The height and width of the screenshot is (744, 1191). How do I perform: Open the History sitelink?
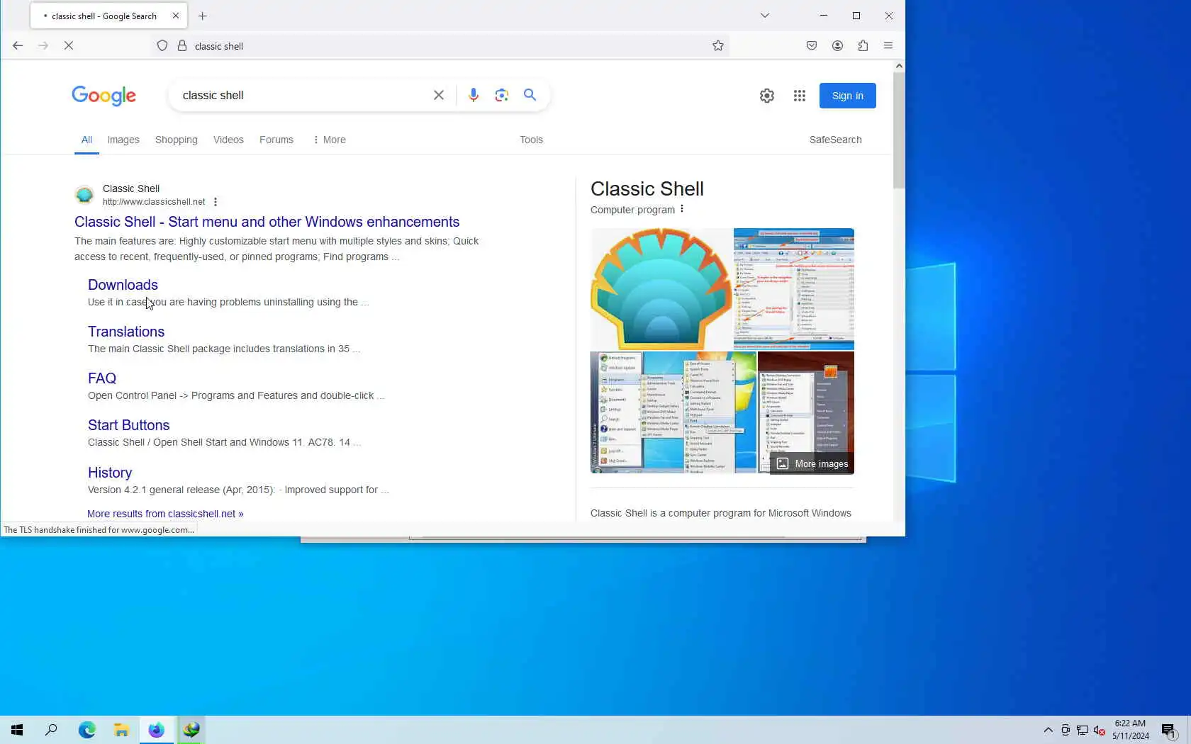[110, 473]
